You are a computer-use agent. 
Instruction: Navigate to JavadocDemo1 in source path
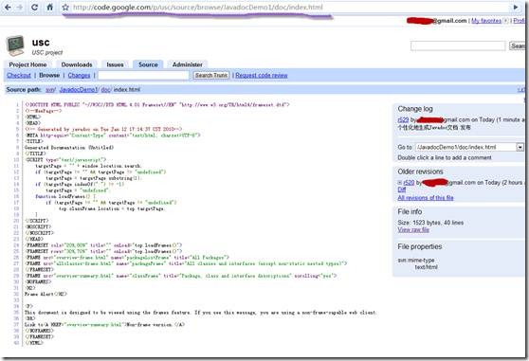pyautogui.click(x=79, y=90)
